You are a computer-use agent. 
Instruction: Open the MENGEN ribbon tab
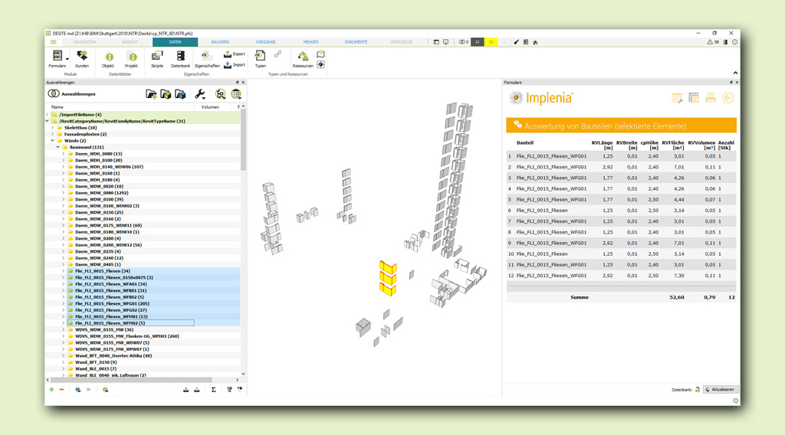point(310,42)
